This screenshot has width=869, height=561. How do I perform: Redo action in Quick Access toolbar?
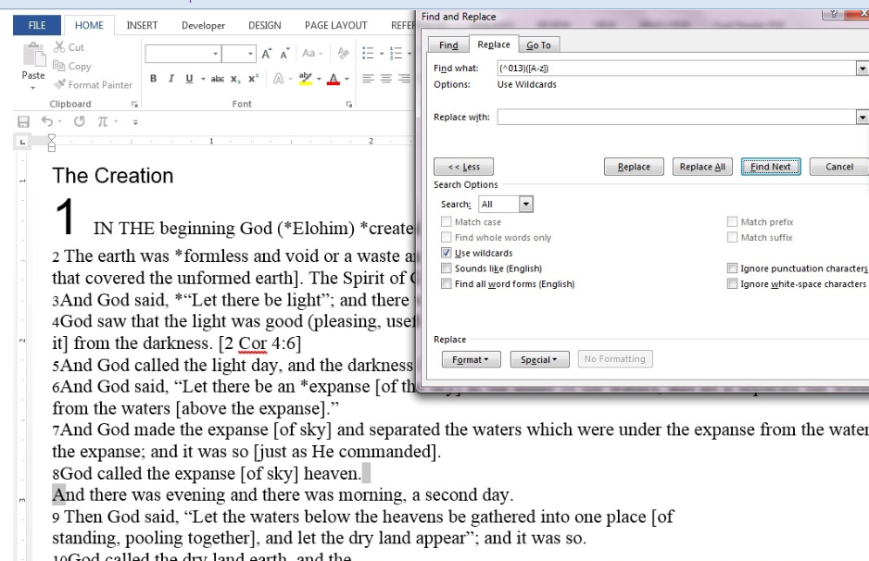coord(80,121)
